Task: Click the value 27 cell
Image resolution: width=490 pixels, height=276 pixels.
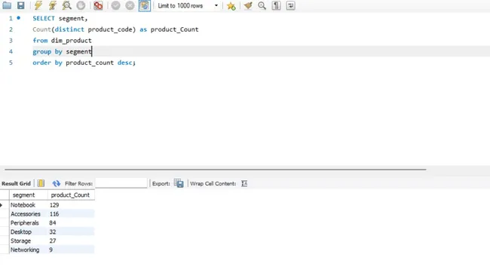Action: [71, 241]
